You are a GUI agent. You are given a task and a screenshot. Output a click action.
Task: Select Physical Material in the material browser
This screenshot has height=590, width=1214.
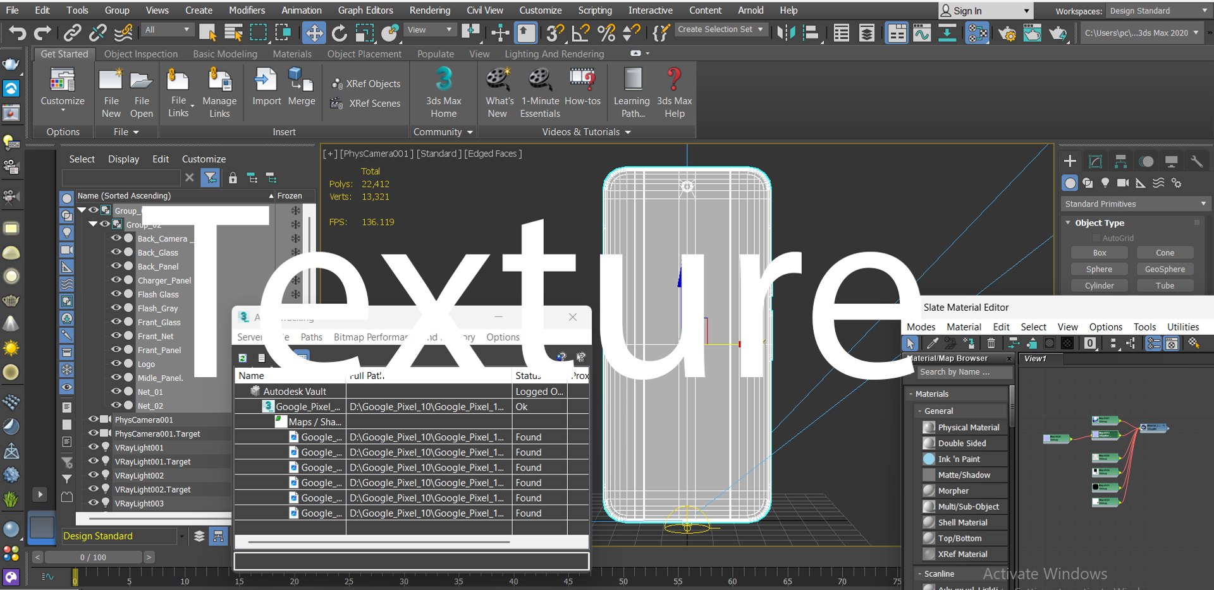(x=964, y=427)
